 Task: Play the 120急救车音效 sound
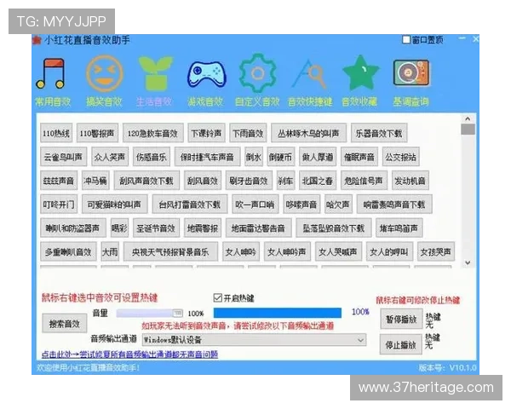tap(152, 133)
